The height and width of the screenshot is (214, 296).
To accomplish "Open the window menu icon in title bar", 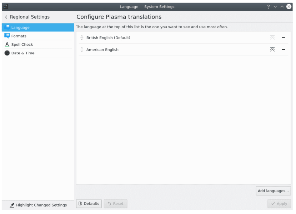I will click(x=6, y=7).
